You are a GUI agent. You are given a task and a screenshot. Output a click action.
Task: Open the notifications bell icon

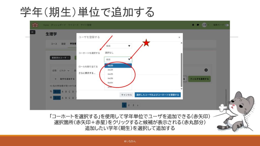tap(193, 25)
